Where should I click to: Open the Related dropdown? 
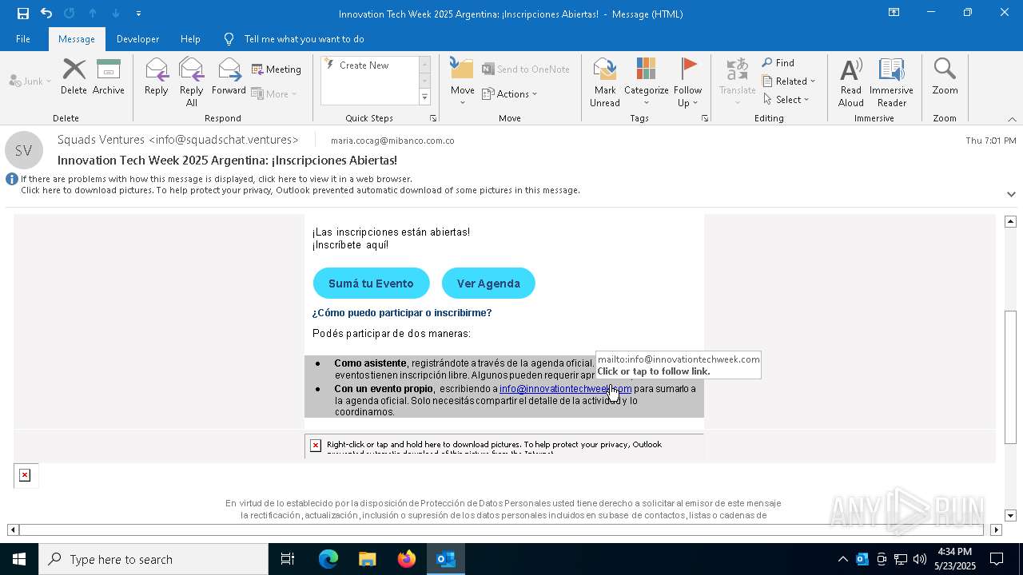789,81
